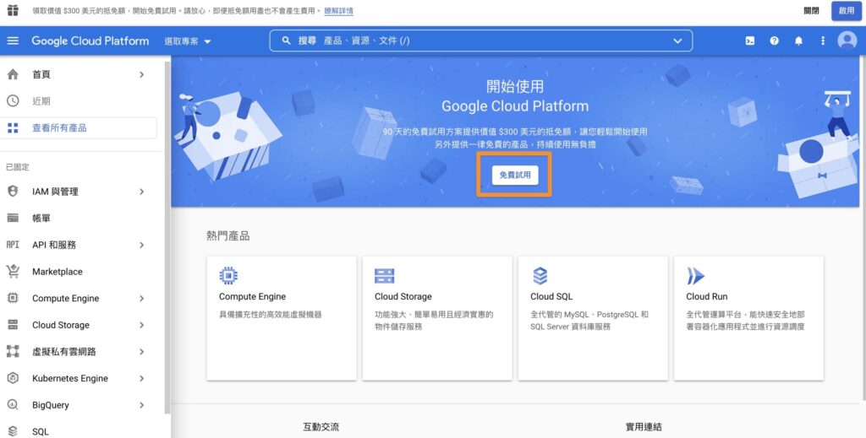Screen dimensions: 866x438
Task: Click Compute Engine card description 具備擴充性的高效能虛擬機器
Action: pyautogui.click(x=270, y=315)
